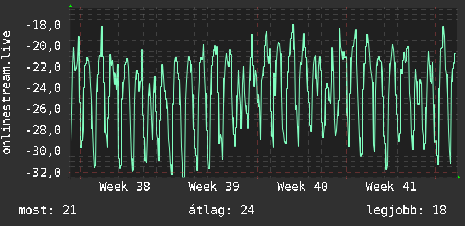Select the Week 40 axis label
The image size is (465, 226).
coord(302,187)
